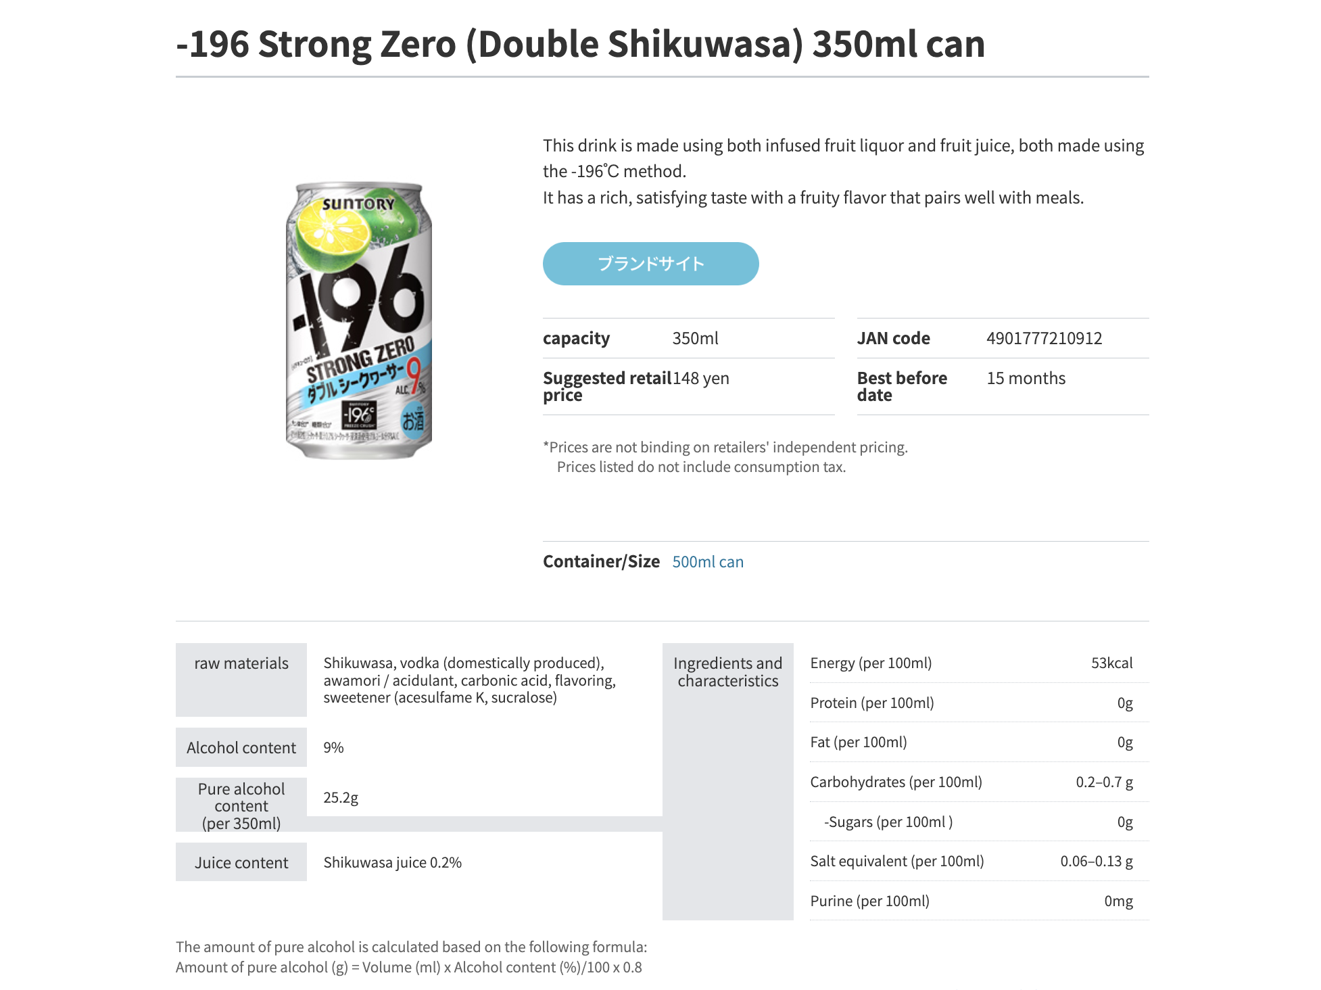Open the 500ml can container link
Screen dimensions: 1321x990
tap(707, 561)
